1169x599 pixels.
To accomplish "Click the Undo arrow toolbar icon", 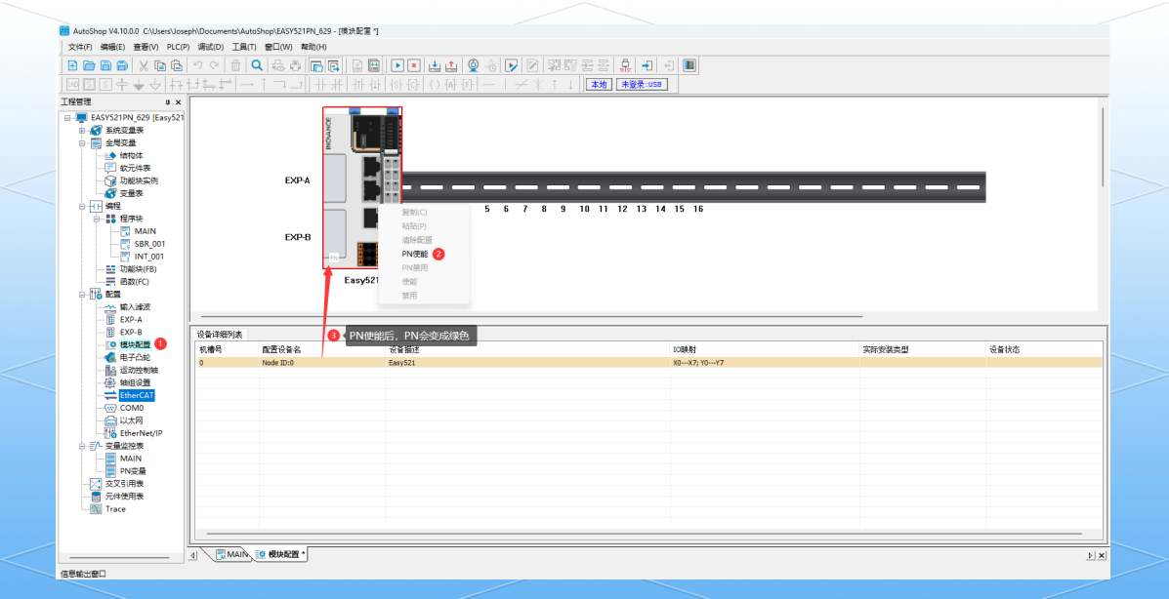I will (198, 65).
